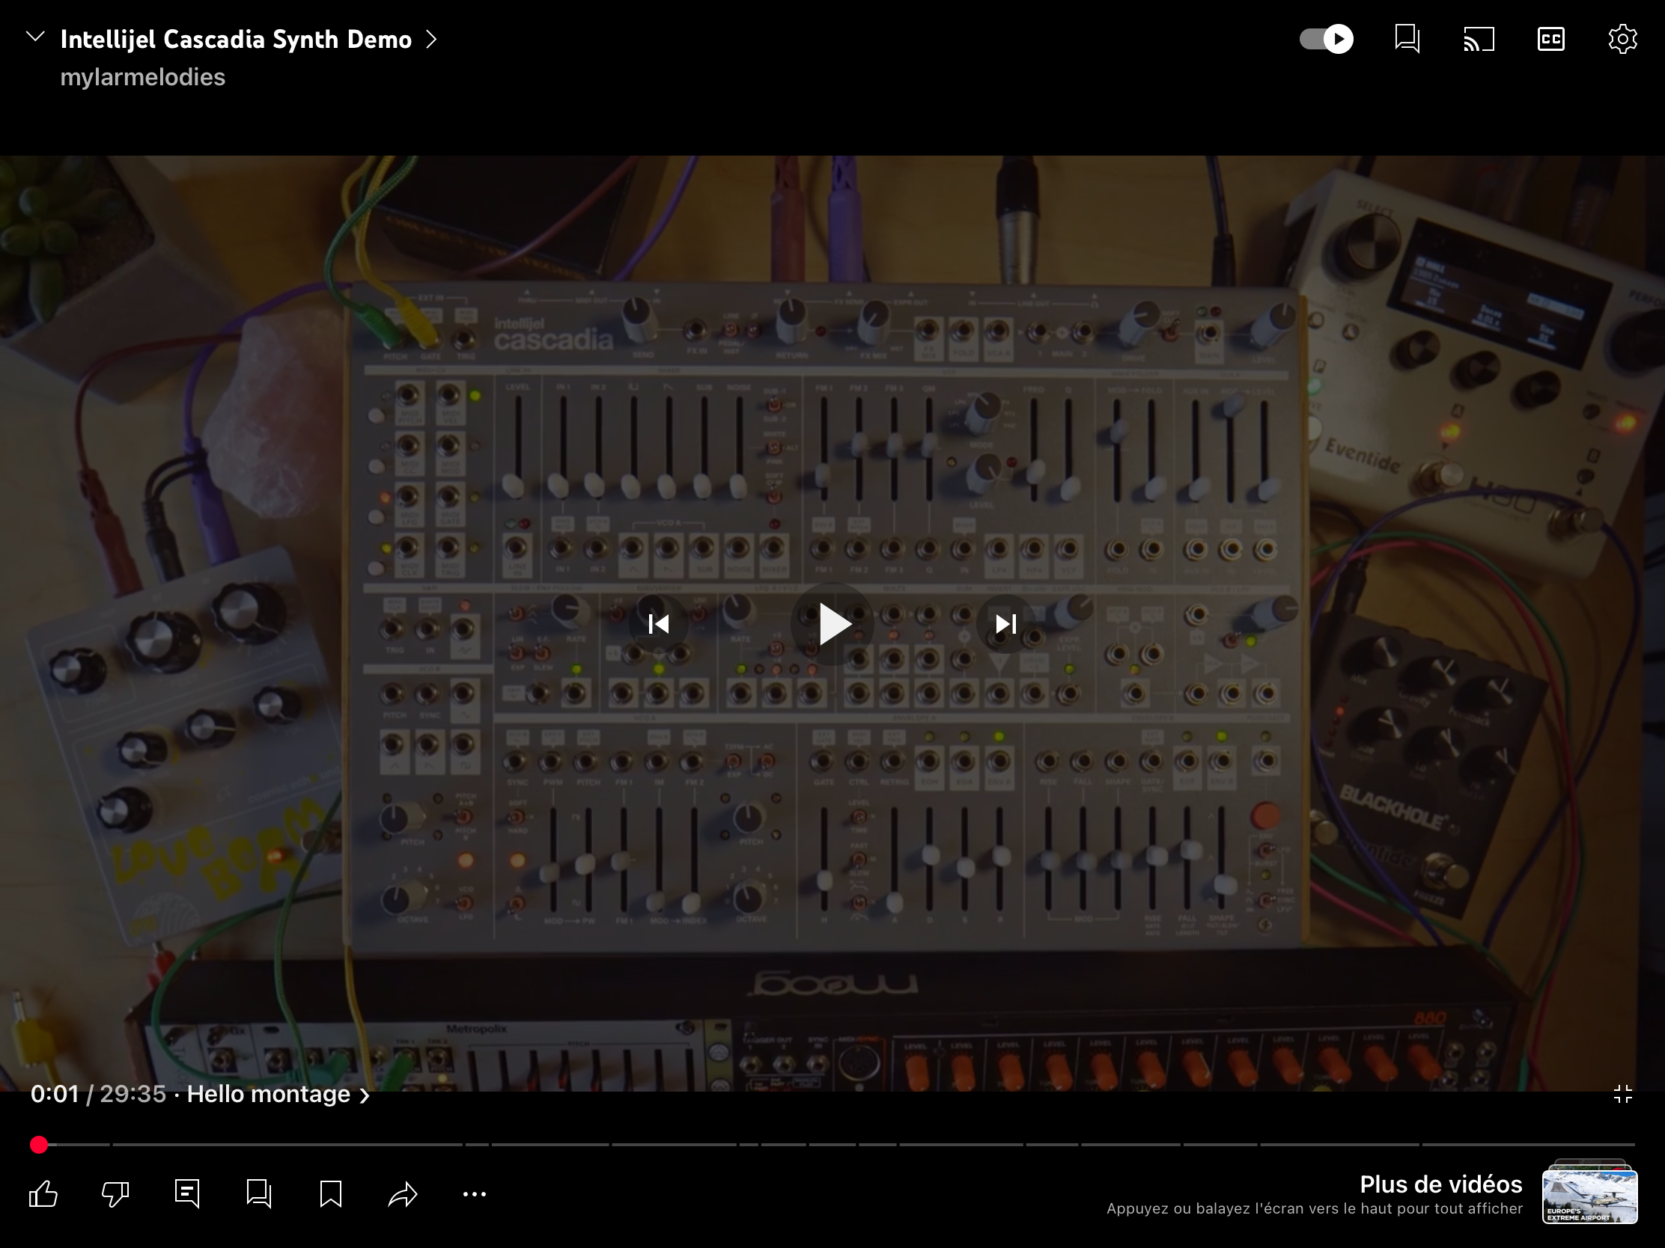Open the playlist queue icon at top
The width and height of the screenshot is (1665, 1248).
[x=1407, y=38]
